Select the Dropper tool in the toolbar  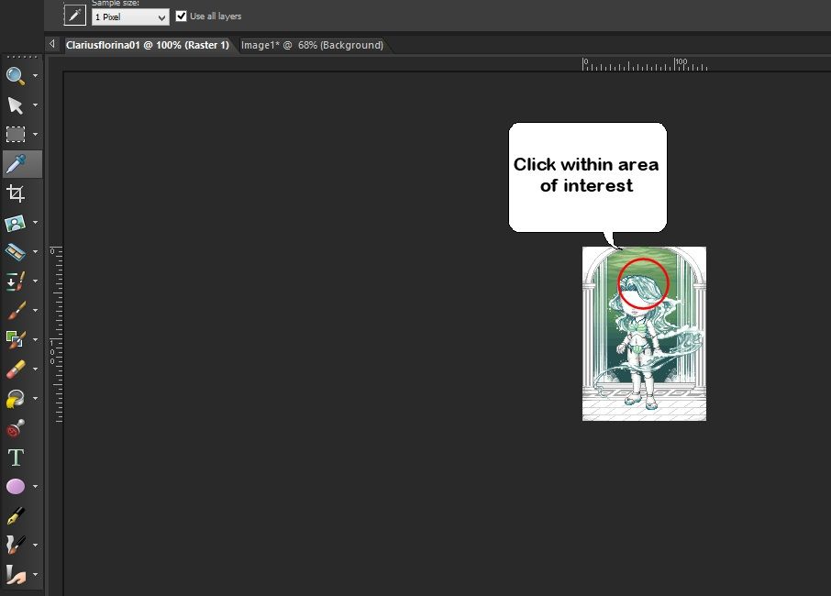tap(16, 164)
